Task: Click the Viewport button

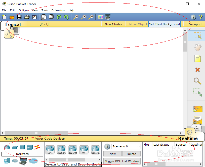Action: pyautogui.click(x=195, y=24)
